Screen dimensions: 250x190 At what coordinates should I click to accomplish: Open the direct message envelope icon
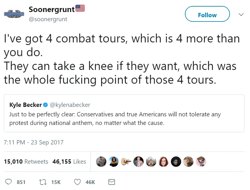[112, 182]
